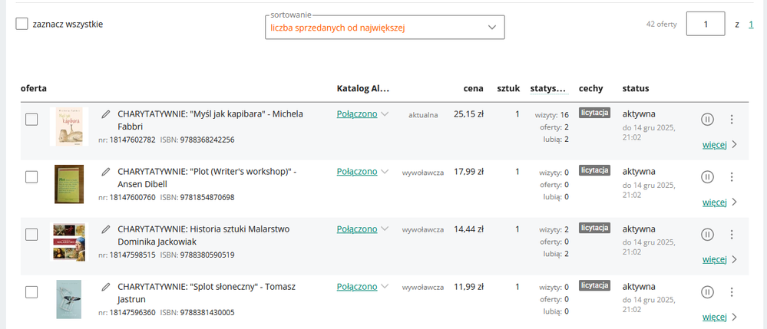Check the "zaznacz wszystkie" checkbox
The width and height of the screenshot is (767, 329).
pyautogui.click(x=22, y=24)
